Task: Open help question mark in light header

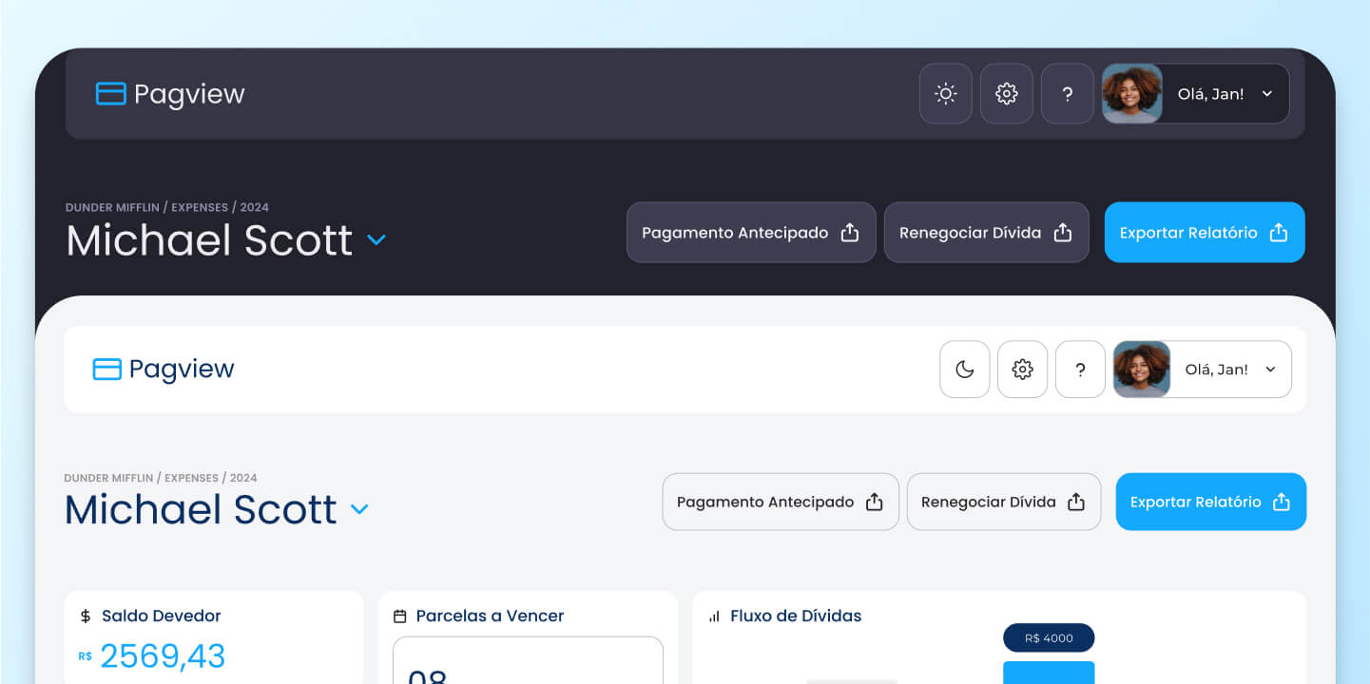Action: (1080, 369)
